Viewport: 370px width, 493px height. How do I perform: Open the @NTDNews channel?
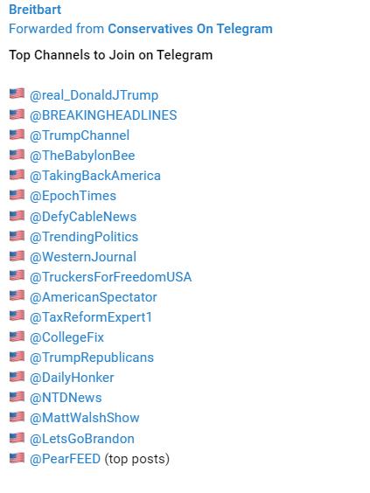click(66, 398)
